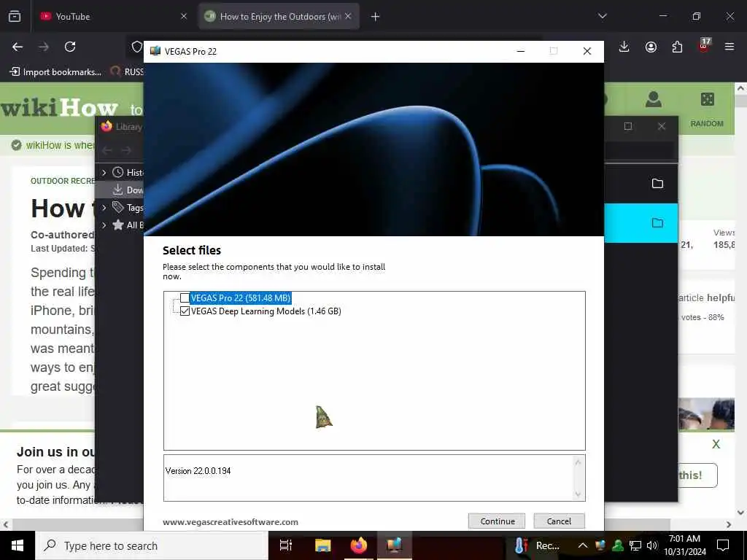The image size is (747, 560).
Task: Open the notification center icon
Action: point(723,545)
